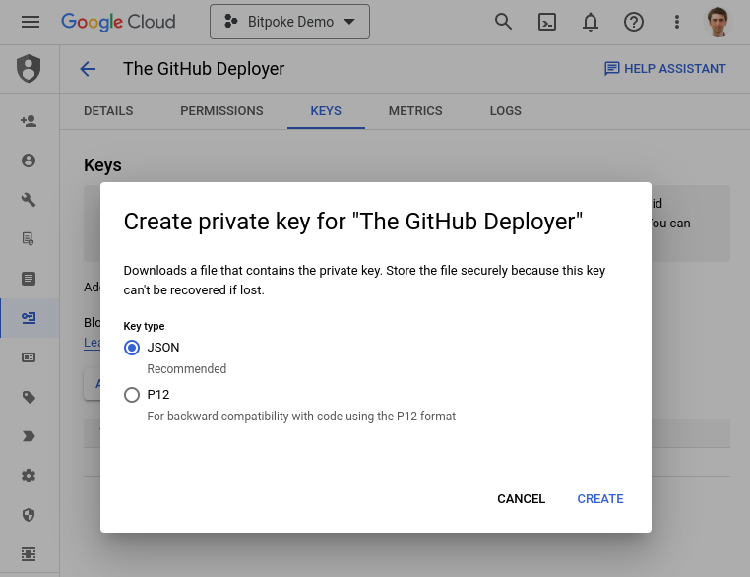Viewport: 750px width, 577px height.
Task: Open the Logs tab
Action: 505,111
